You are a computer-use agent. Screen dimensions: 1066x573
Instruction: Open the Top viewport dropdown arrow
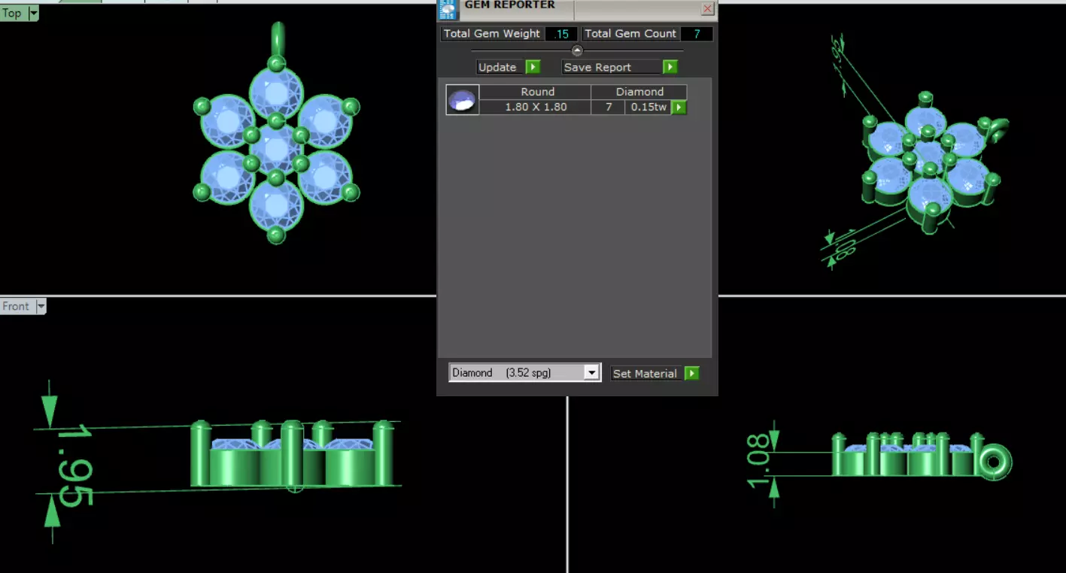pyautogui.click(x=33, y=13)
